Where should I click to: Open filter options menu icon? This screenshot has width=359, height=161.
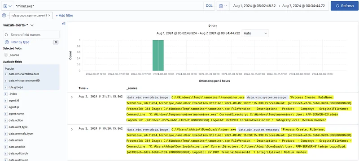(x=4, y=15)
